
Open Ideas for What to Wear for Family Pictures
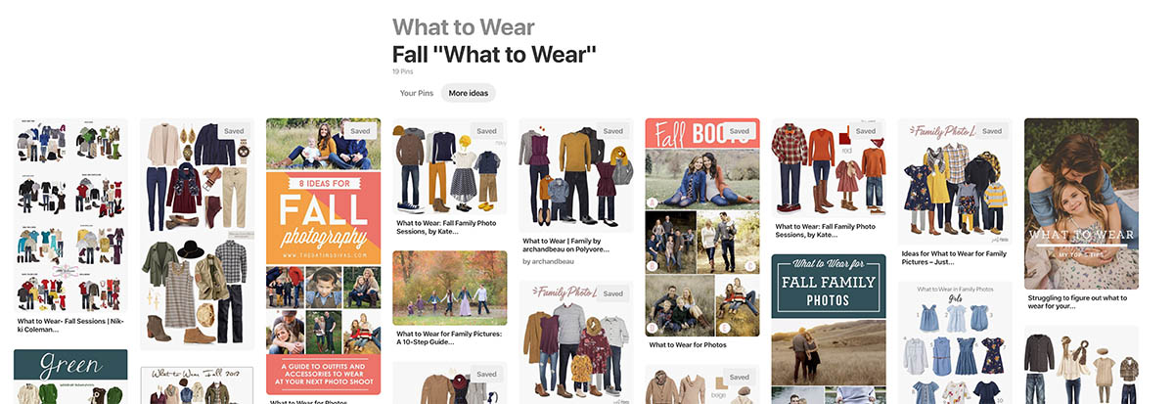pos(955,258)
